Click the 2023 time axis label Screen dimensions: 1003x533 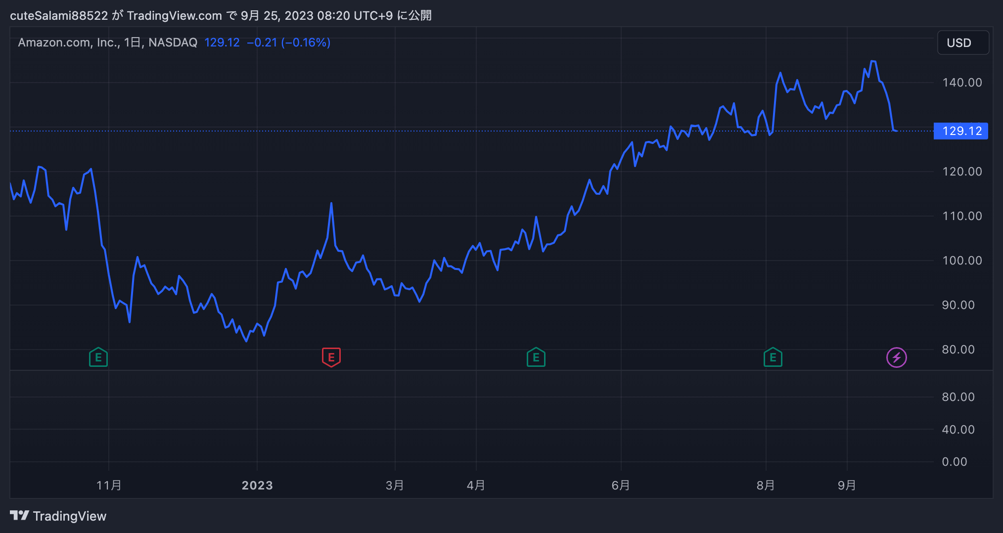[257, 486]
